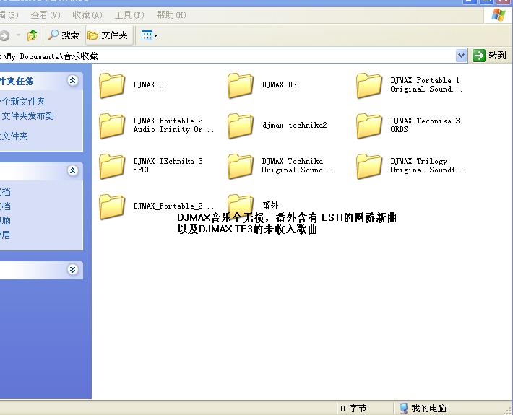The height and width of the screenshot is (415, 513).
Task: Open DJMAX Portable 2 Audio Trinity folder icon
Action: coord(112,126)
